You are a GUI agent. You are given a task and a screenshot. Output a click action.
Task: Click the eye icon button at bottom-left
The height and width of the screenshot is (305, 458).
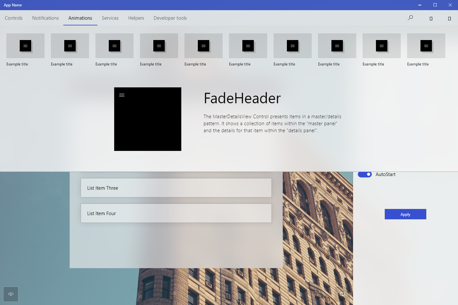[x=11, y=294]
